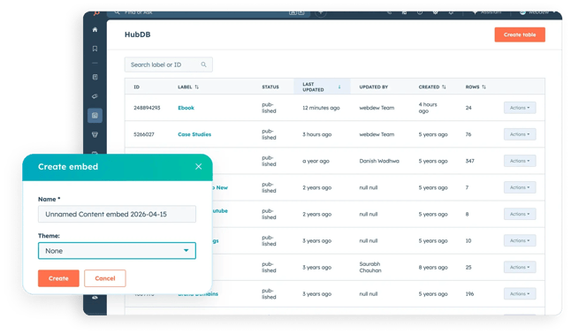This screenshot has width=571, height=334.
Task: Click webdew Team in the Ebook row
Action: 377,108
